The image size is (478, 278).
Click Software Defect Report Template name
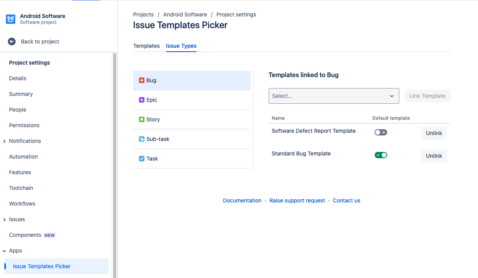pyautogui.click(x=314, y=131)
